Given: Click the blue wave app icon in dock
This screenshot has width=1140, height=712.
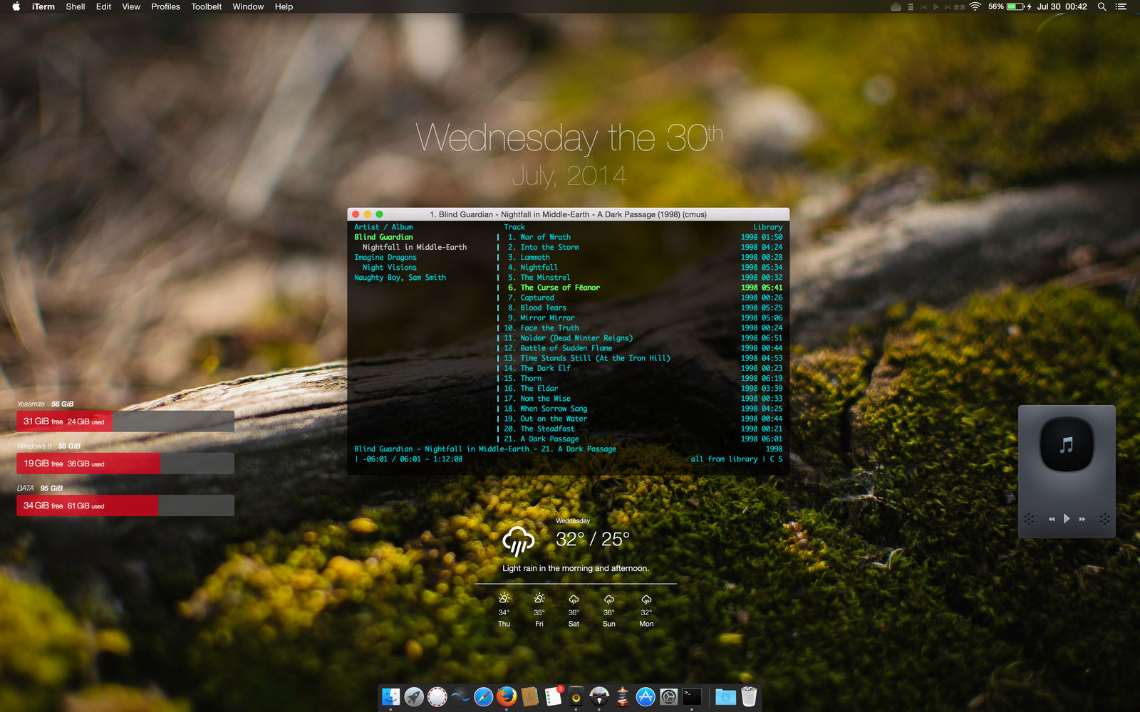Looking at the screenshot, I should pyautogui.click(x=460, y=696).
